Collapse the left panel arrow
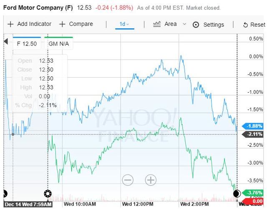 pos(6,42)
